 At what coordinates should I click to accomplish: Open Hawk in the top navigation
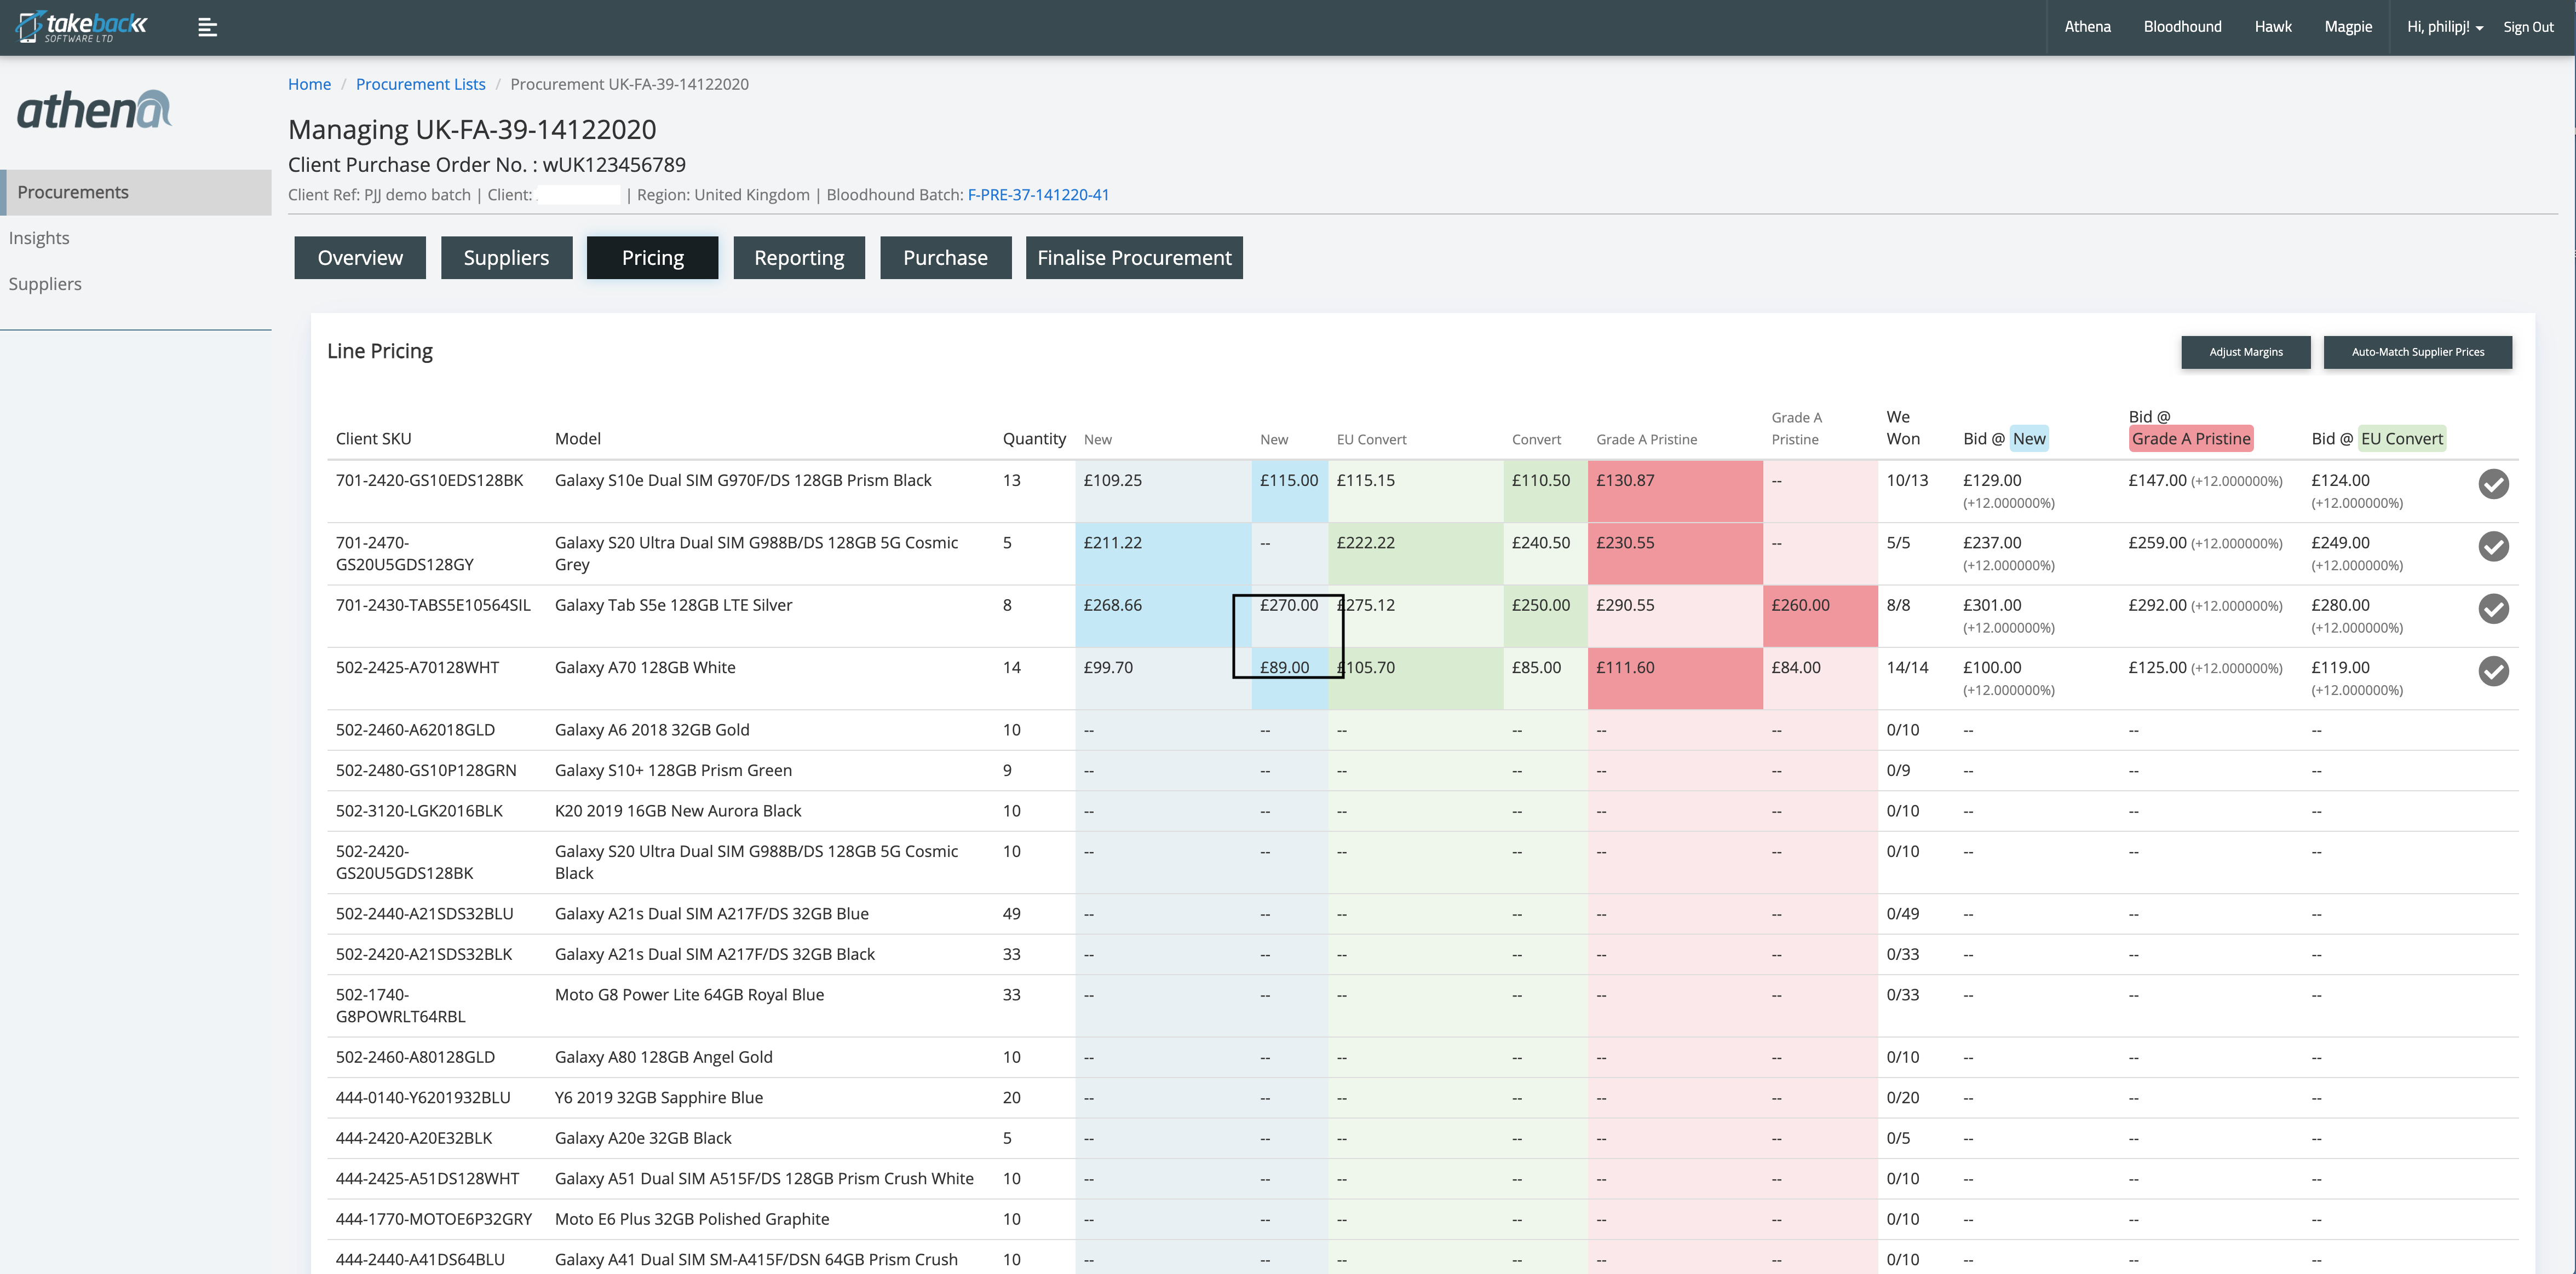point(2272,27)
